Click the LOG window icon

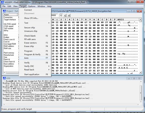click(5, 78)
